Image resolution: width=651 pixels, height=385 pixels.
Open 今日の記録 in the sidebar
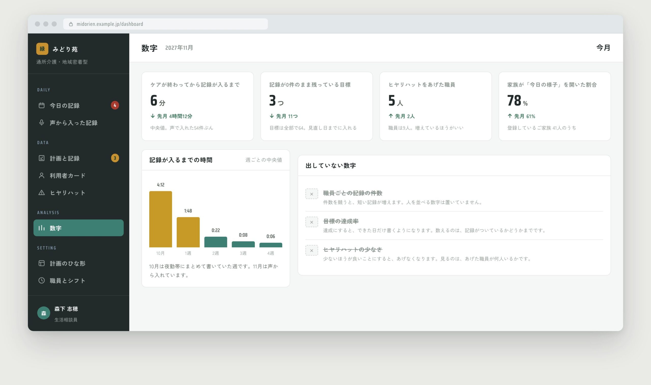79,105
